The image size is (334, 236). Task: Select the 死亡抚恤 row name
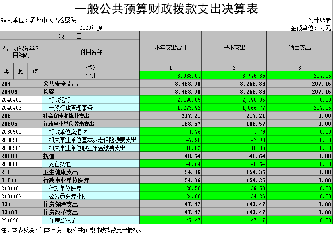pyautogui.click(x=60, y=164)
